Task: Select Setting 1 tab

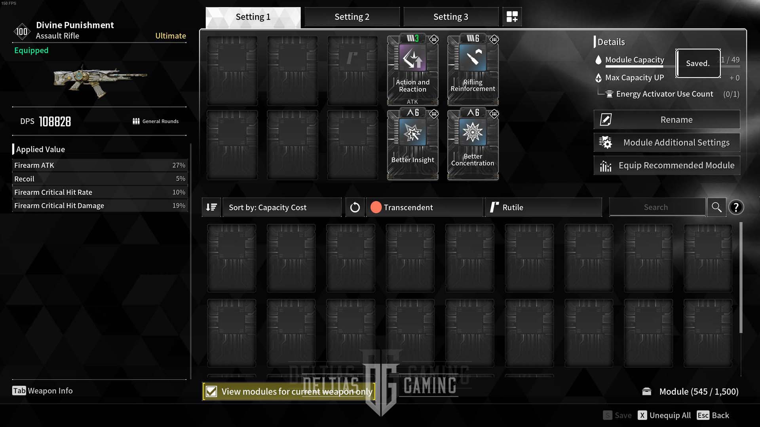Action: coord(253,17)
